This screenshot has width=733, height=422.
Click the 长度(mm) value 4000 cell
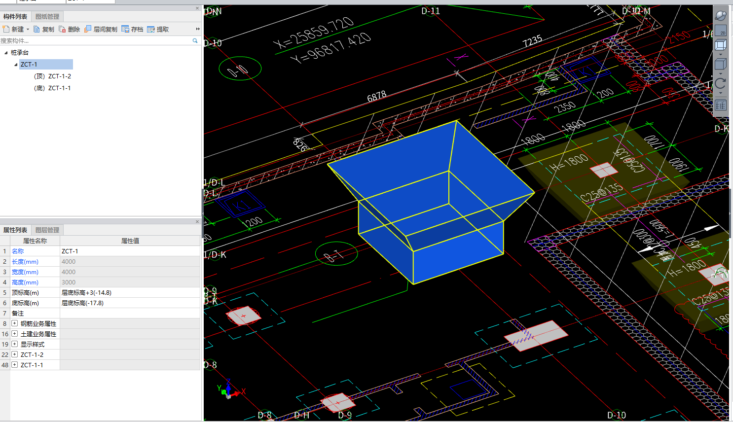(130, 262)
